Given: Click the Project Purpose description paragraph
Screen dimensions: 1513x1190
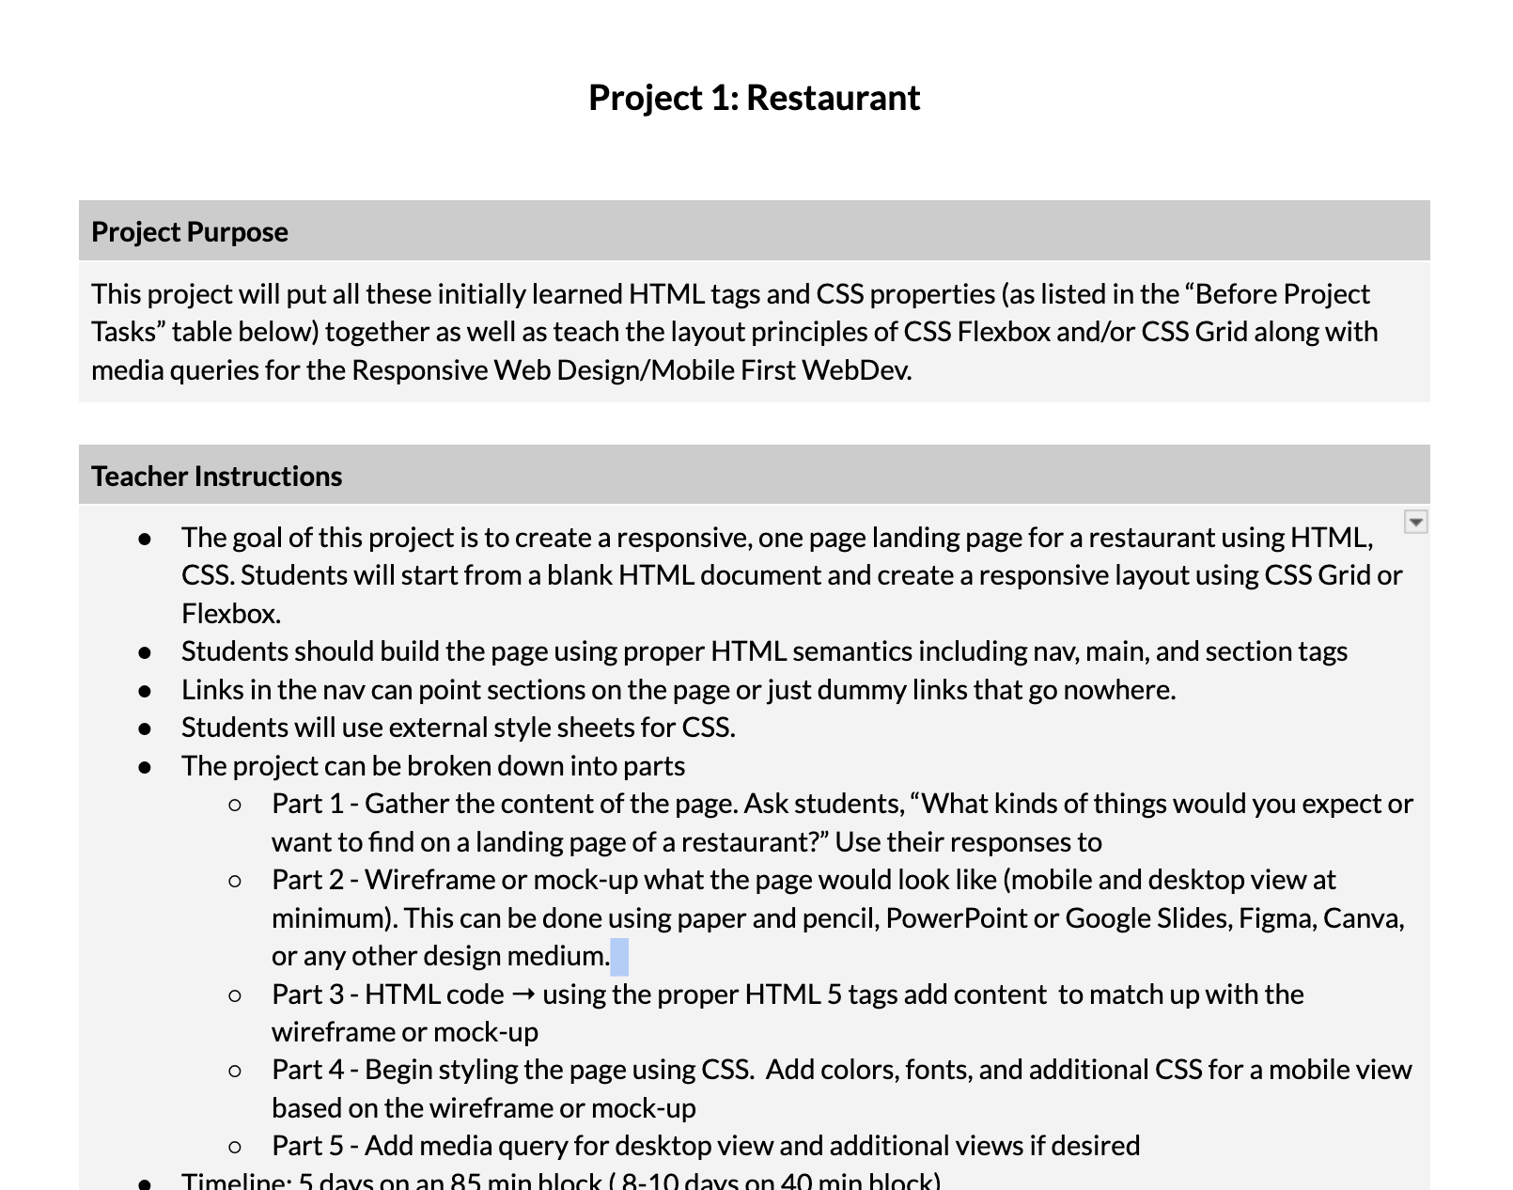Looking at the screenshot, I should tap(733, 332).
